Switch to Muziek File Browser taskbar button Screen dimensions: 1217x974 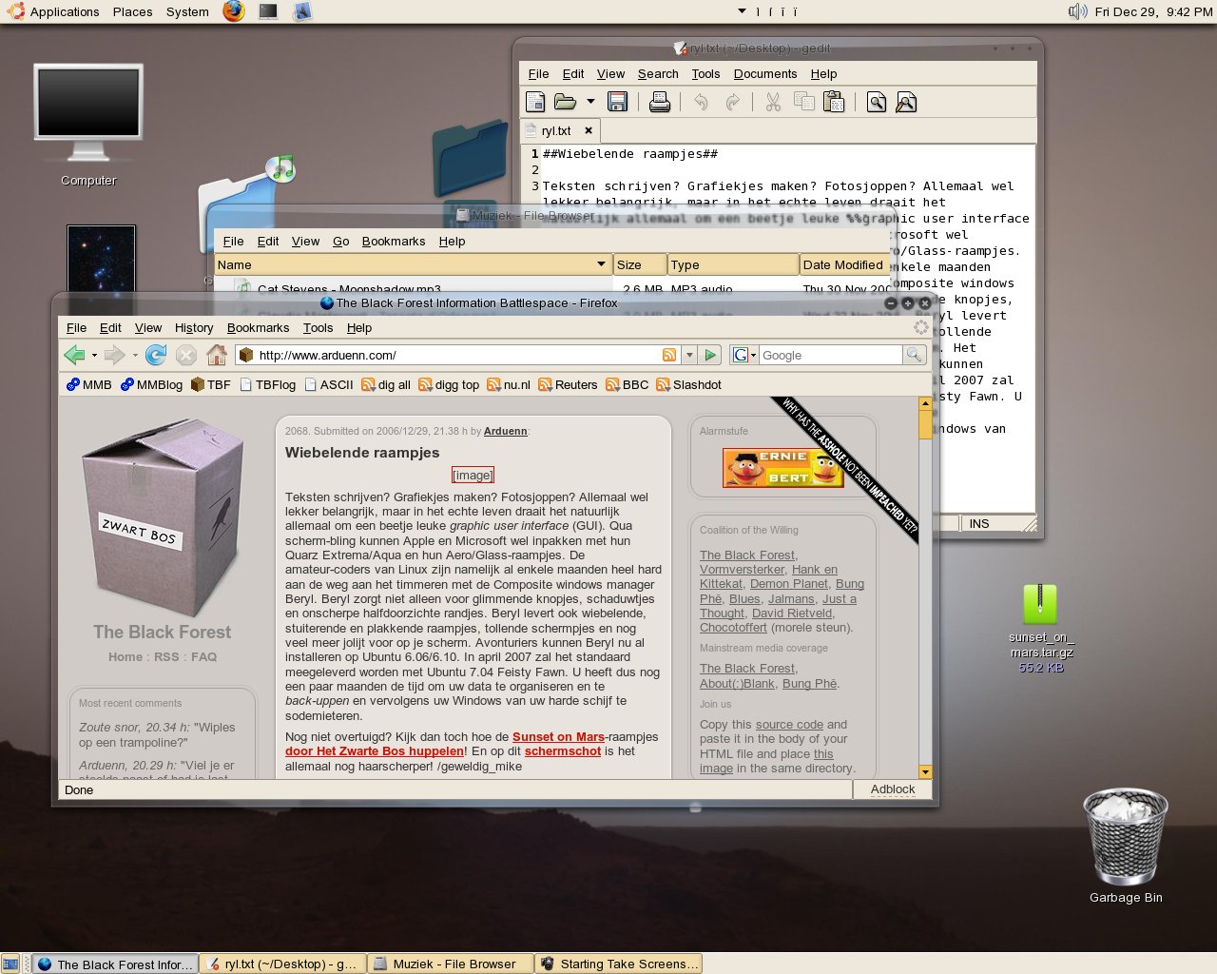coord(449,964)
